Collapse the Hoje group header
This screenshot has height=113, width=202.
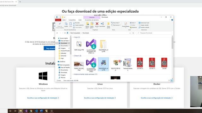click(73, 37)
